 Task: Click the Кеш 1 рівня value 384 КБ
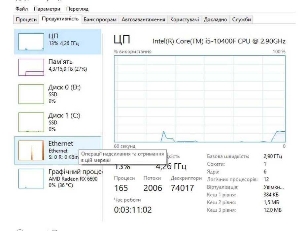click(x=271, y=195)
